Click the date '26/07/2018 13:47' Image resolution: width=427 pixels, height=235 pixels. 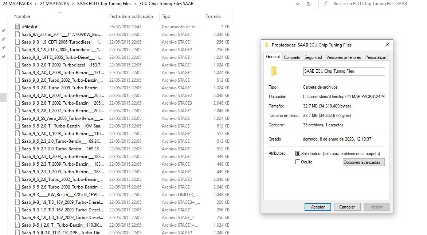(125, 27)
